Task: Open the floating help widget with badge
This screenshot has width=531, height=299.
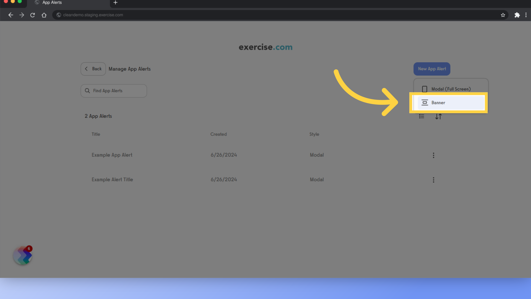Action: point(23,255)
